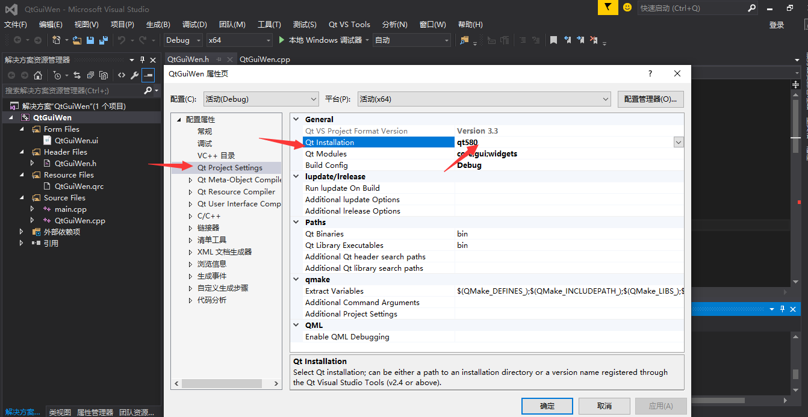Viewport: 808px width, 417px height.
Task: Click the property tree horizontal scrollbar
Action: pos(226,383)
